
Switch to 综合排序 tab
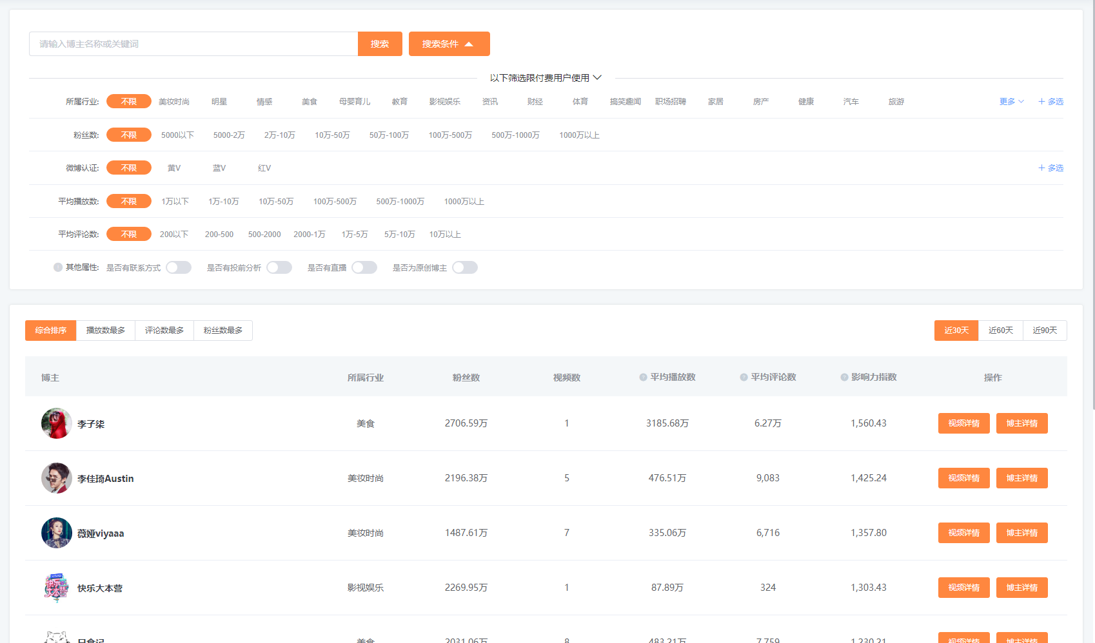point(51,331)
